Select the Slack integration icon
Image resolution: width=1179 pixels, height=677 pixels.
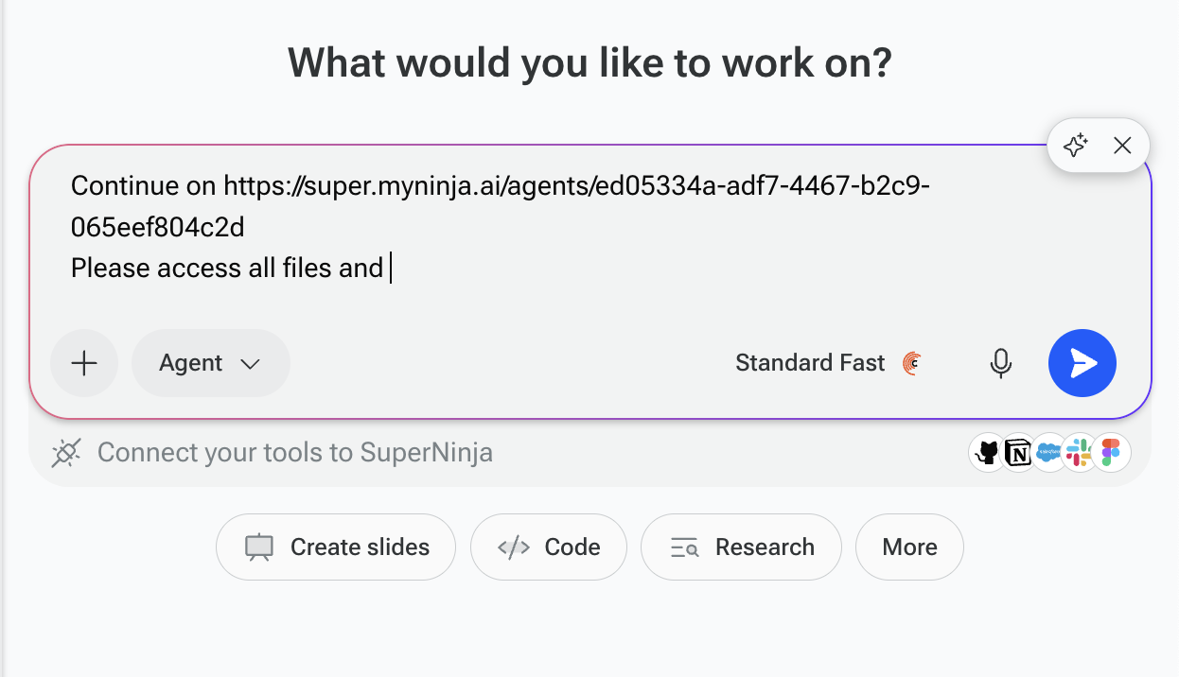click(x=1080, y=453)
